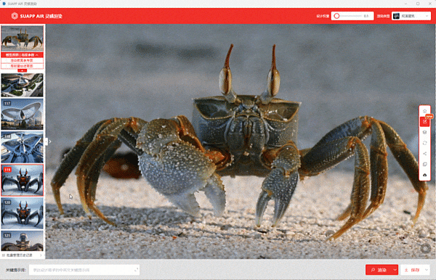Click the cloud upload icon

pyautogui.click(x=424, y=175)
